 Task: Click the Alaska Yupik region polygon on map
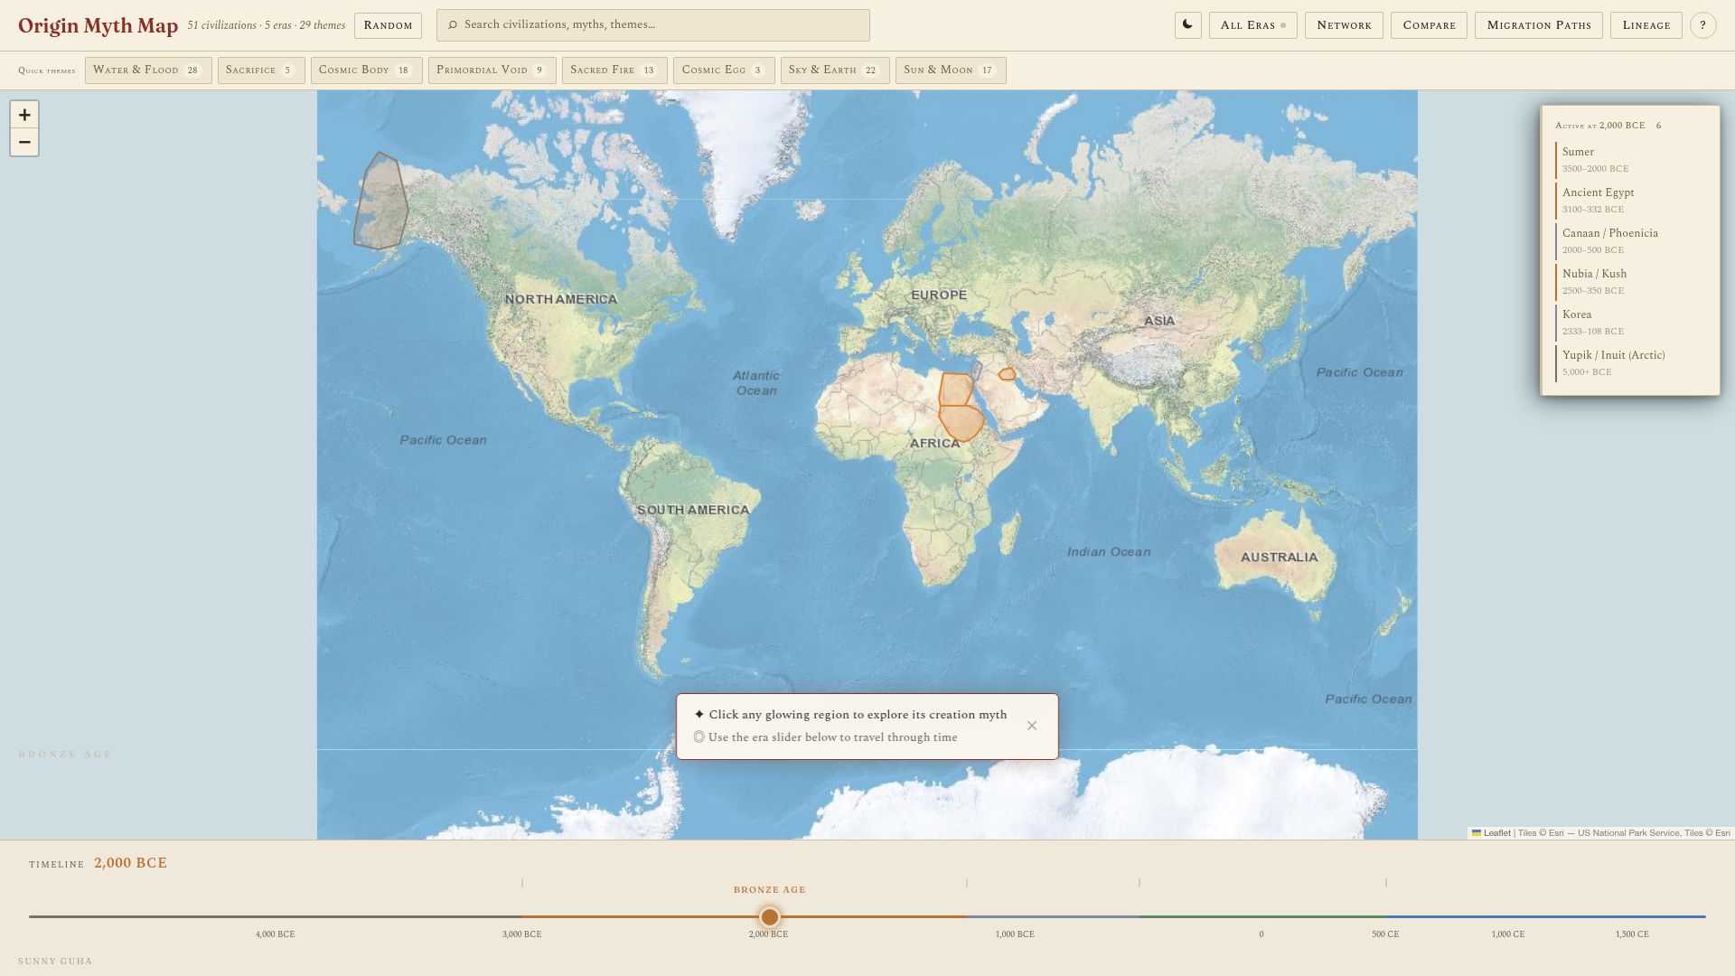coord(380,203)
